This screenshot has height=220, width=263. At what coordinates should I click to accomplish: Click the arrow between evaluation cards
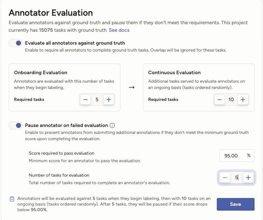pos(132,87)
